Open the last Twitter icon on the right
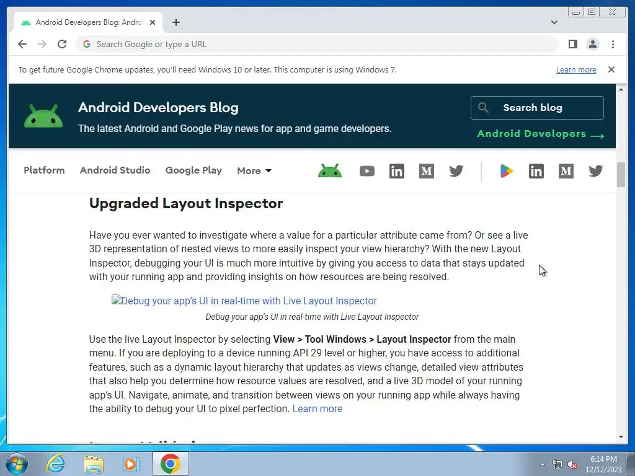Screen dimensions: 635x476 pos(596,171)
